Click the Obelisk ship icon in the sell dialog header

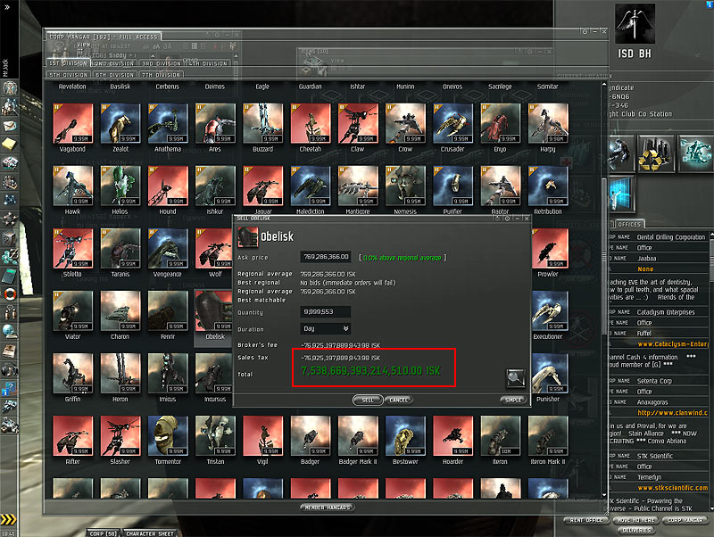coord(248,236)
